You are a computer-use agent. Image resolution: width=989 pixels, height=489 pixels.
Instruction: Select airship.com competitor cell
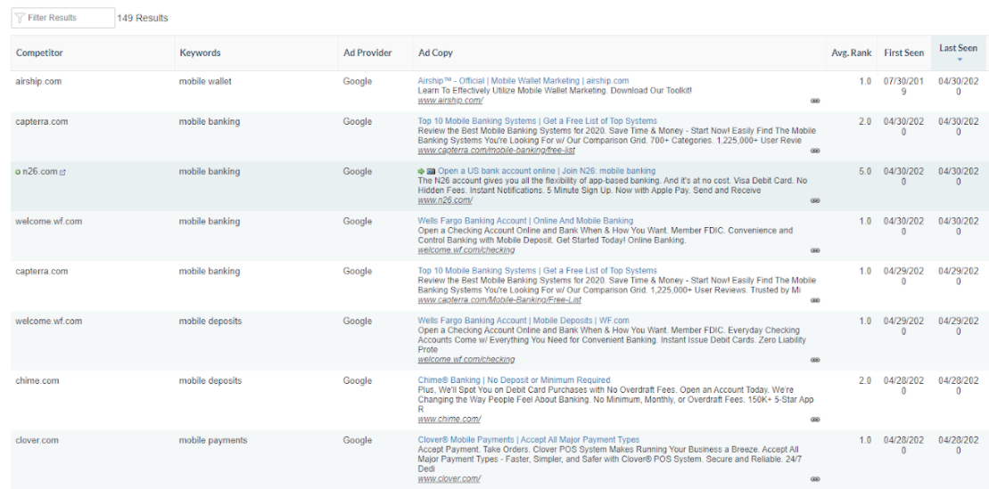[x=38, y=81]
